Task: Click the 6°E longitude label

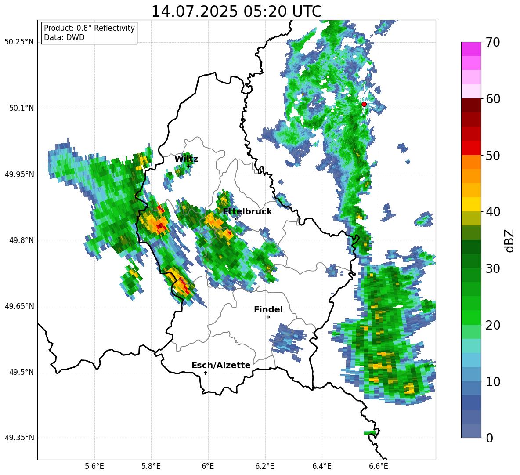Action: 208,466
